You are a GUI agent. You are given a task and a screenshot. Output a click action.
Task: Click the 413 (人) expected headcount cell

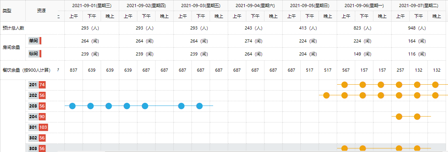coord(310,28)
